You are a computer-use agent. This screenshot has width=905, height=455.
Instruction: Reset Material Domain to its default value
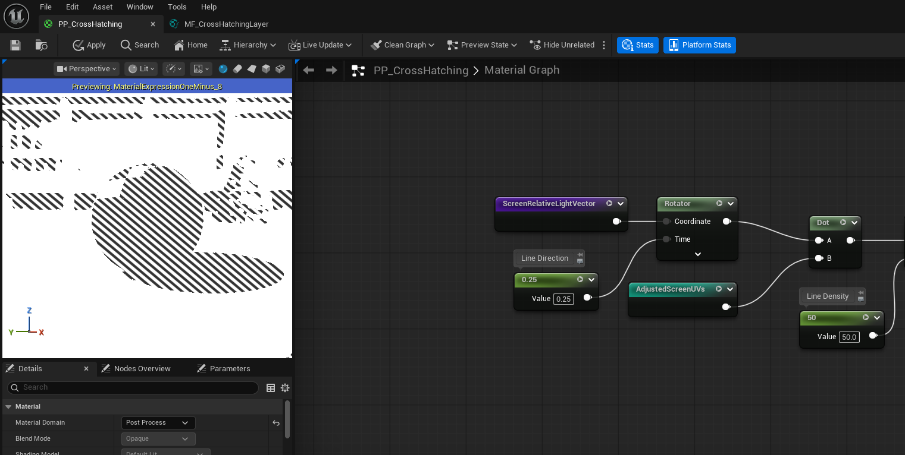click(276, 423)
